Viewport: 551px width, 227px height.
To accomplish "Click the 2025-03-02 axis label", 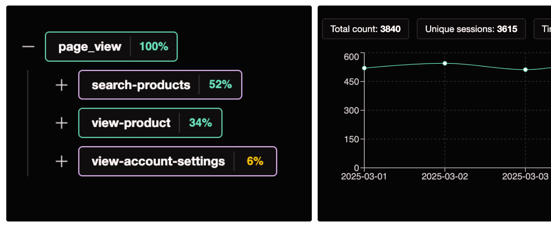I will [445, 177].
